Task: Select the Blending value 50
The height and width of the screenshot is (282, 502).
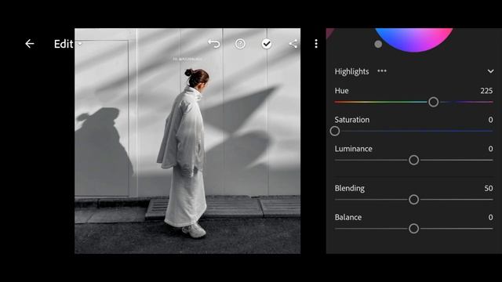Action: 489,188
